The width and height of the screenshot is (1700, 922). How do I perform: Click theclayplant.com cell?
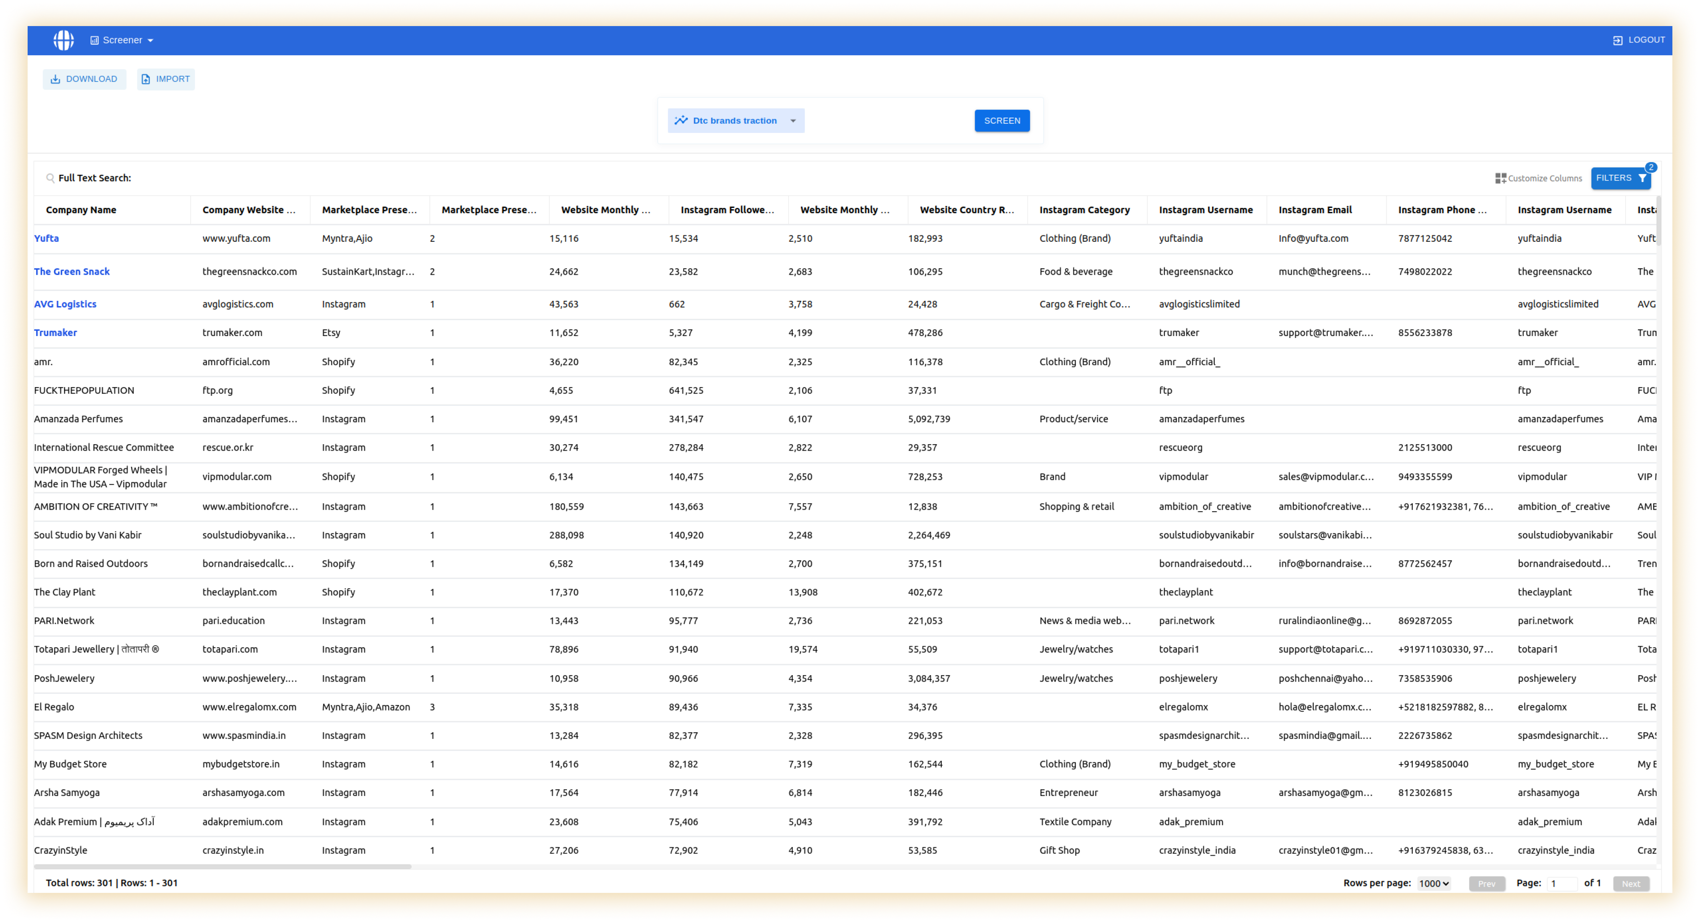(x=240, y=592)
